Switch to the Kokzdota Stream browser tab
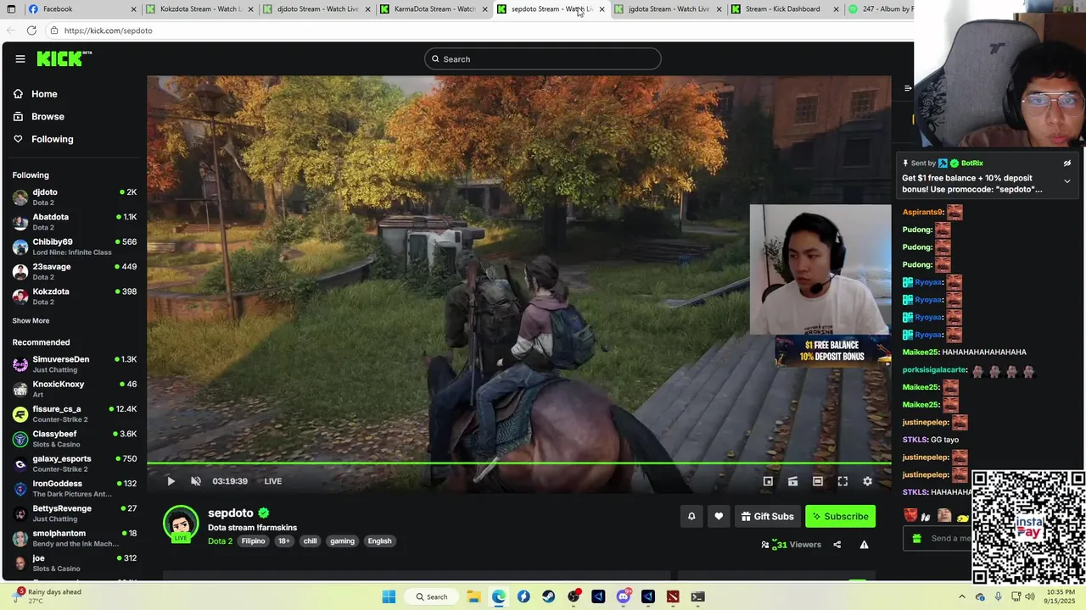 [x=200, y=9]
